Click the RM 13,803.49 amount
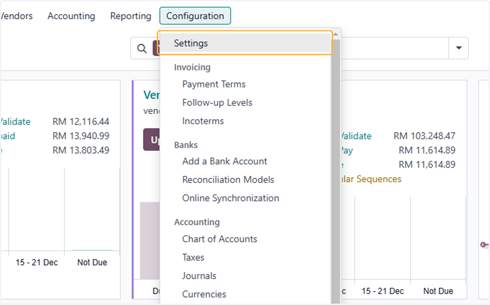 click(81, 150)
